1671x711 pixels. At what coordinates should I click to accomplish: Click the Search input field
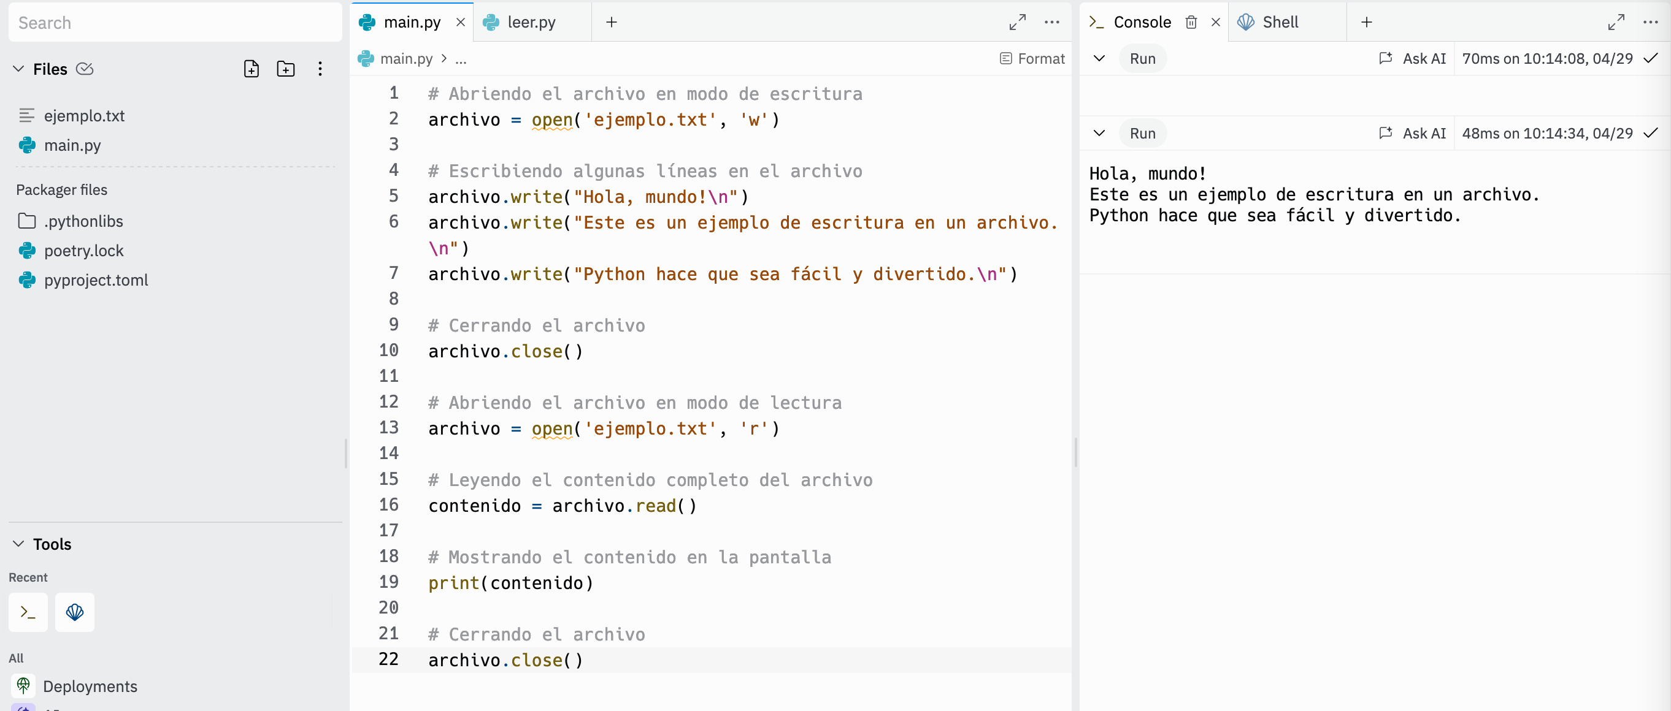click(175, 23)
